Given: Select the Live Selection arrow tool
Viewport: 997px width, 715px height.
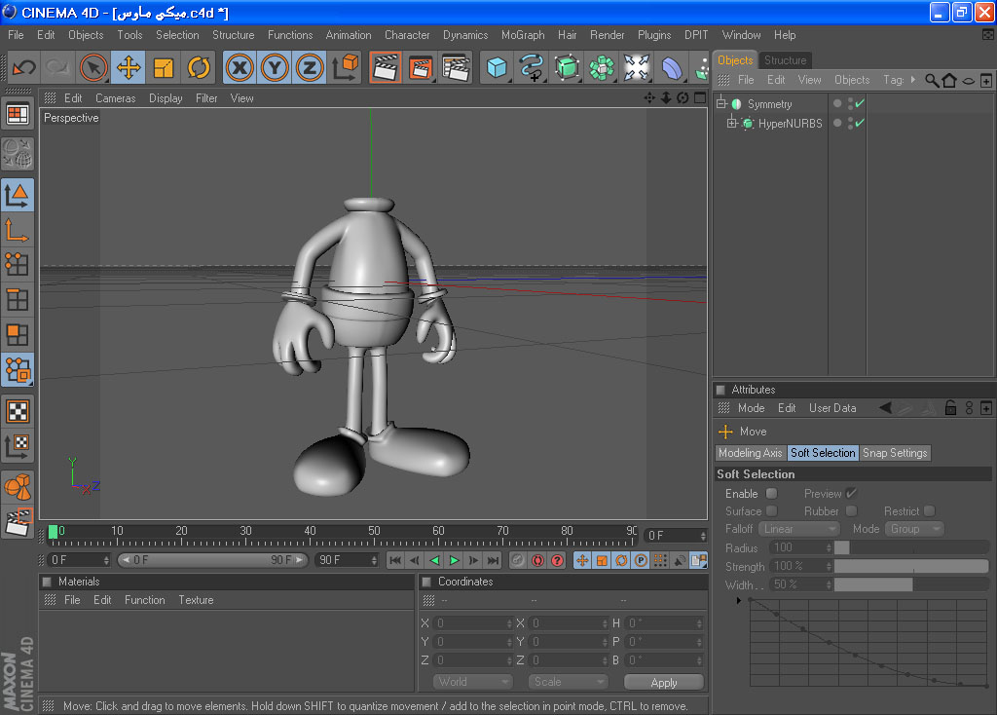Looking at the screenshot, I should click(x=92, y=67).
